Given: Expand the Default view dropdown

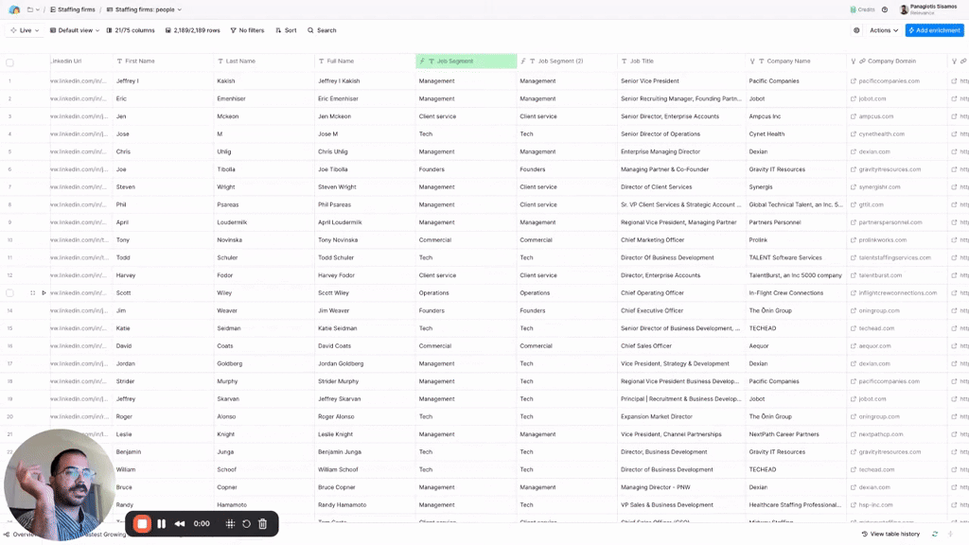Looking at the screenshot, I should [x=74, y=30].
